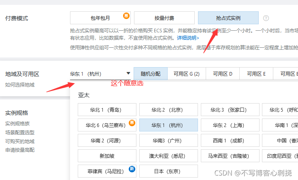Click the 实例规格 section label
Image resolution: width=298 pixels, height=180 pixels.
[x=17, y=113]
